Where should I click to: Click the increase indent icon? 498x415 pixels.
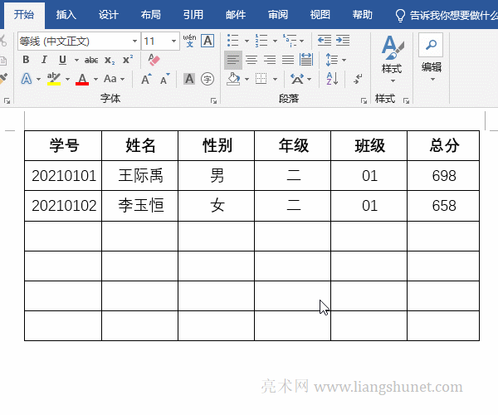[x=341, y=41]
